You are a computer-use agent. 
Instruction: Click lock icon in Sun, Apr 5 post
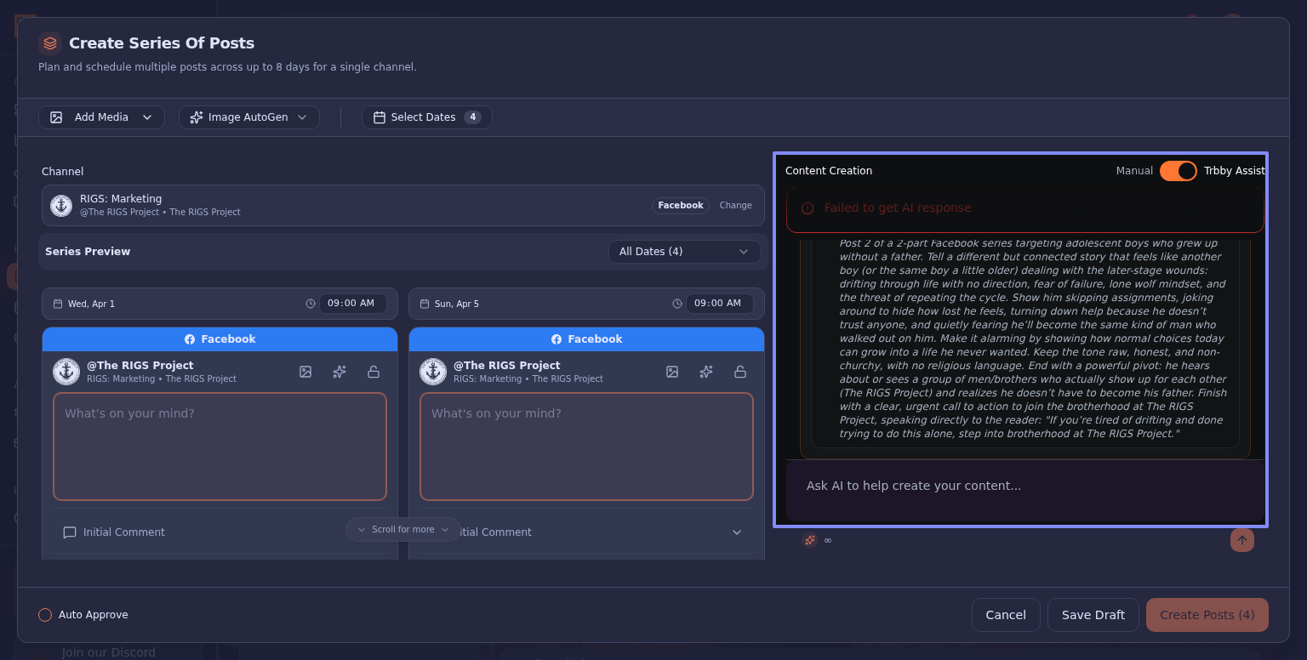740,372
